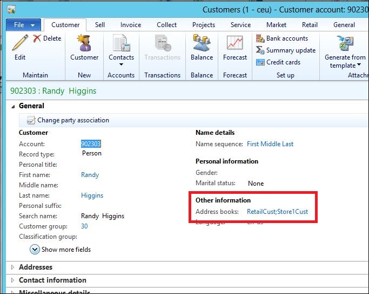The width and height of the screenshot is (369, 294).
Task: Open the First Middle Last name sequence link
Action: pos(270,144)
